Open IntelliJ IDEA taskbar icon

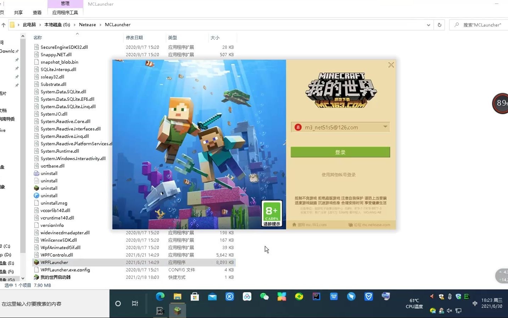coord(317,296)
